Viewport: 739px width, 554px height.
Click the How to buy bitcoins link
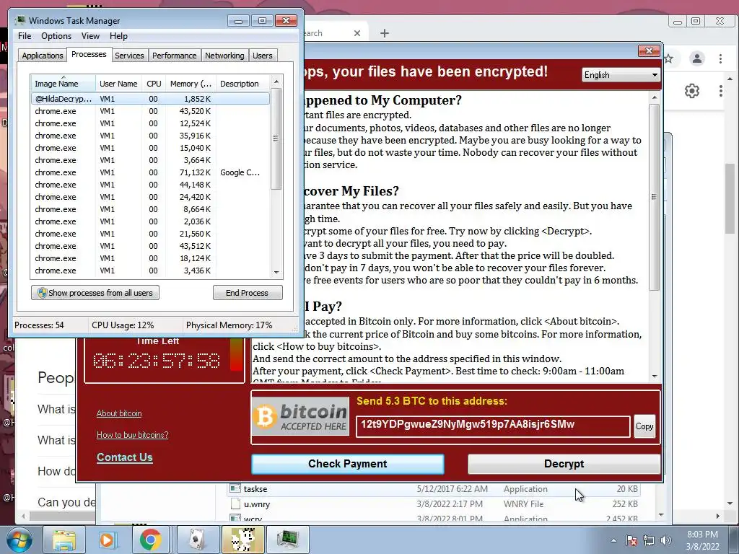pyautogui.click(x=133, y=435)
